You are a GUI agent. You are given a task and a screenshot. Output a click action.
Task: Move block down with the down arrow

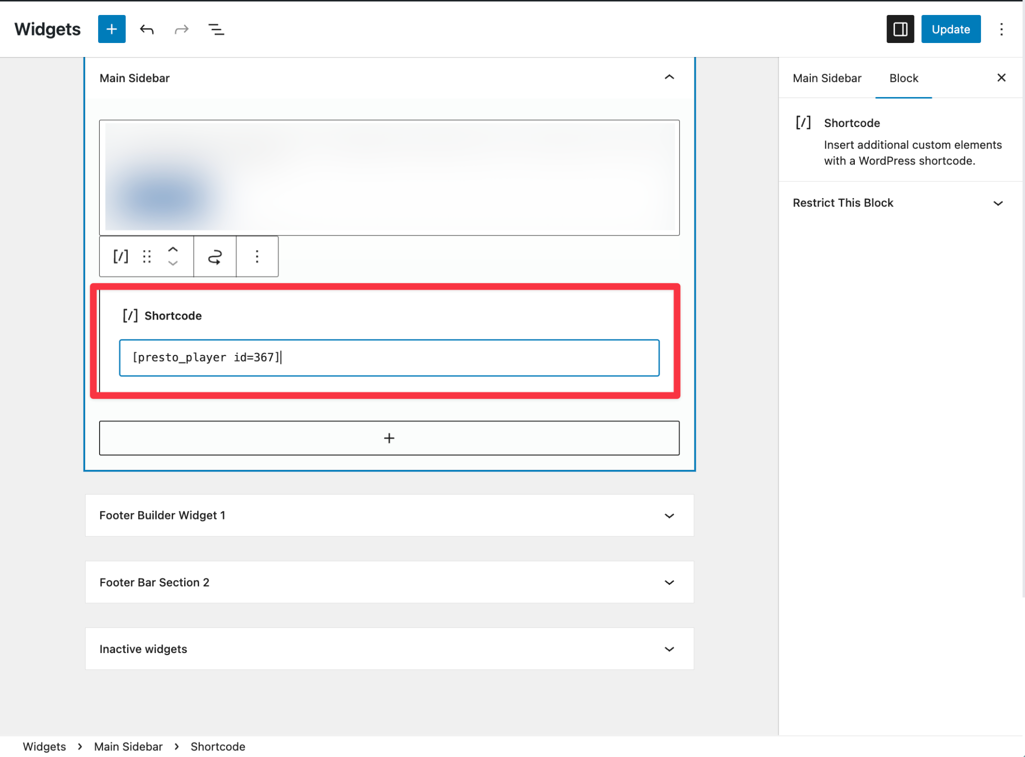pos(173,263)
